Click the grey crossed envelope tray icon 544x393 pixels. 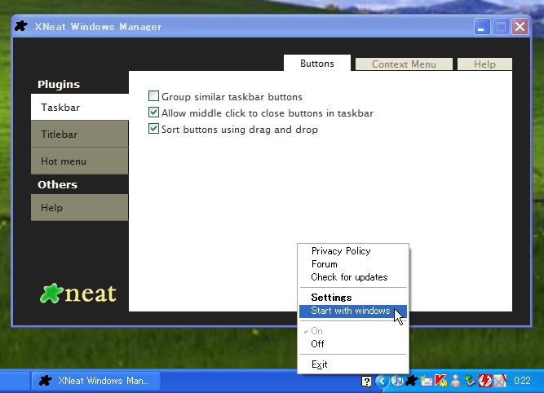[500, 381]
